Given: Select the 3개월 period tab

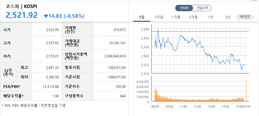Looking at the screenshot, I should point(193,17).
